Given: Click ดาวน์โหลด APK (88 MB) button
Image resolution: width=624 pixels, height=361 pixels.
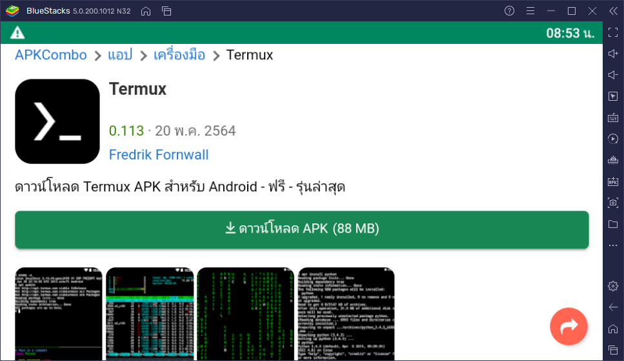Looking at the screenshot, I should pyautogui.click(x=301, y=229).
